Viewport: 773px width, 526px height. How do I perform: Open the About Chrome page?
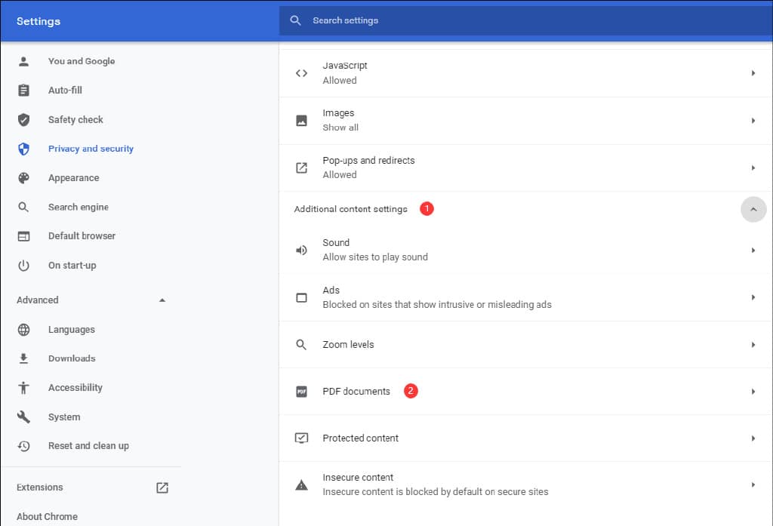point(47,516)
